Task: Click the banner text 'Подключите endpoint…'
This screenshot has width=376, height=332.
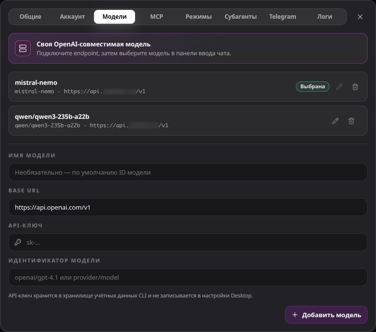Action: pyautogui.click(x=134, y=53)
